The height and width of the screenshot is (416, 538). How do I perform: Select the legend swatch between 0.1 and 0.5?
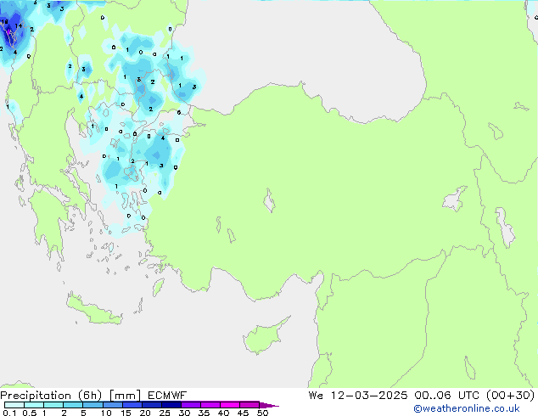click(14, 405)
